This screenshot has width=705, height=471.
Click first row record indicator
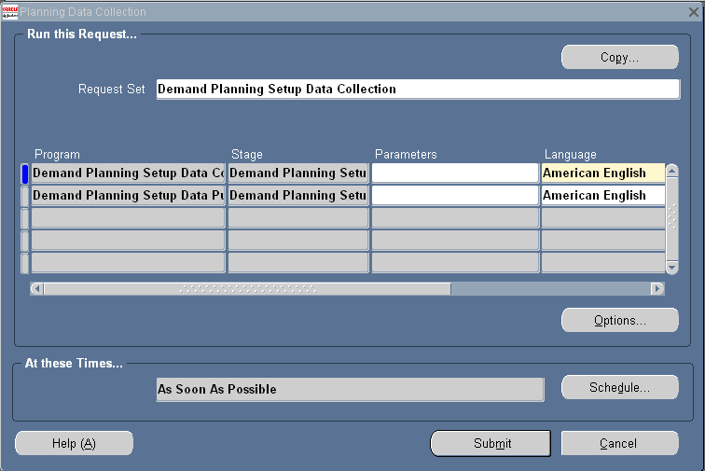click(25, 173)
